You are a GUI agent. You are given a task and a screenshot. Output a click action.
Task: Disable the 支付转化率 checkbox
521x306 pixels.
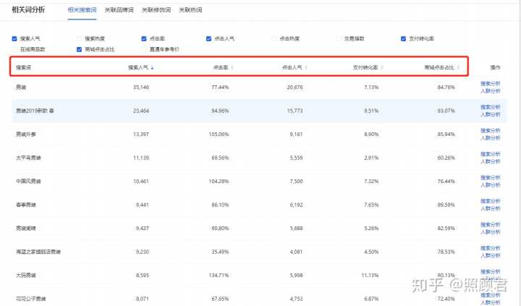click(x=404, y=38)
